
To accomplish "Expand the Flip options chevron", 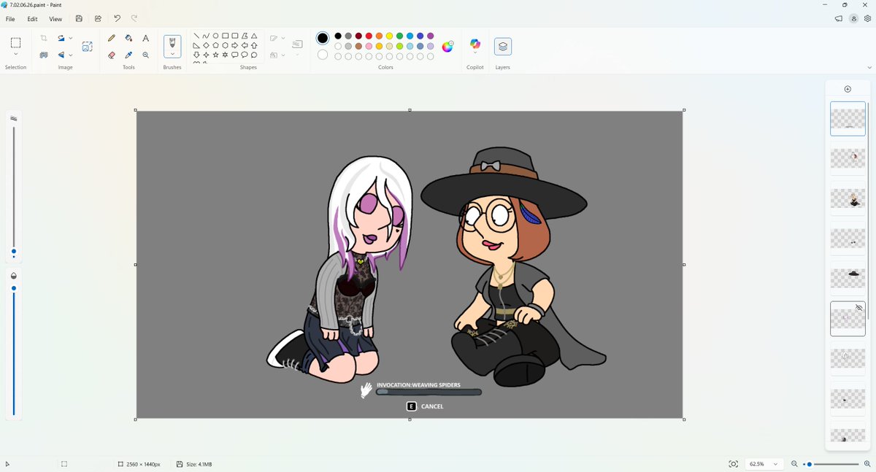I will tap(71, 55).
